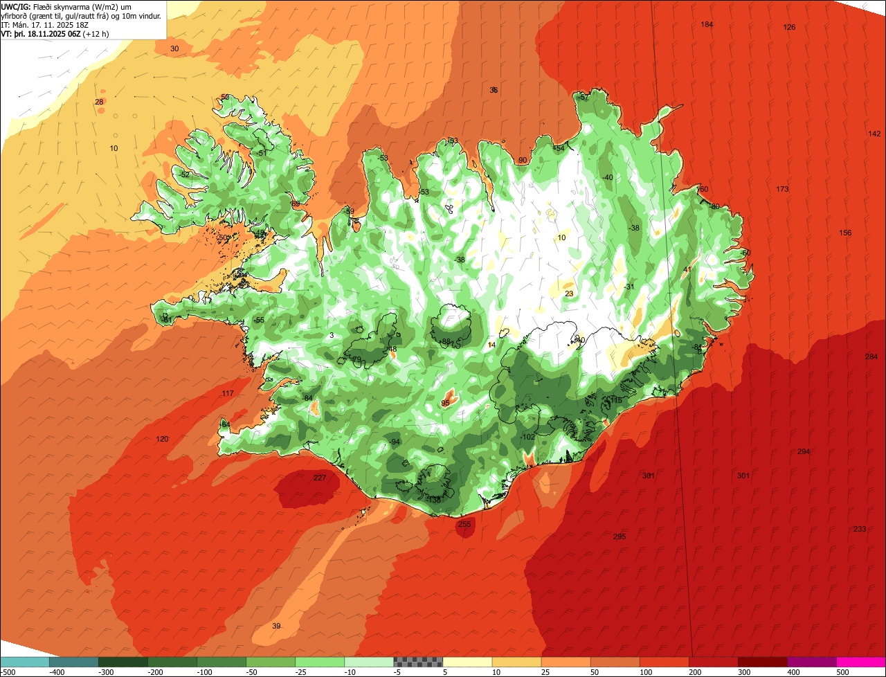Screen dimensions: 886x677
Task: Click the ocean value 142 on the east
Action: coord(874,134)
